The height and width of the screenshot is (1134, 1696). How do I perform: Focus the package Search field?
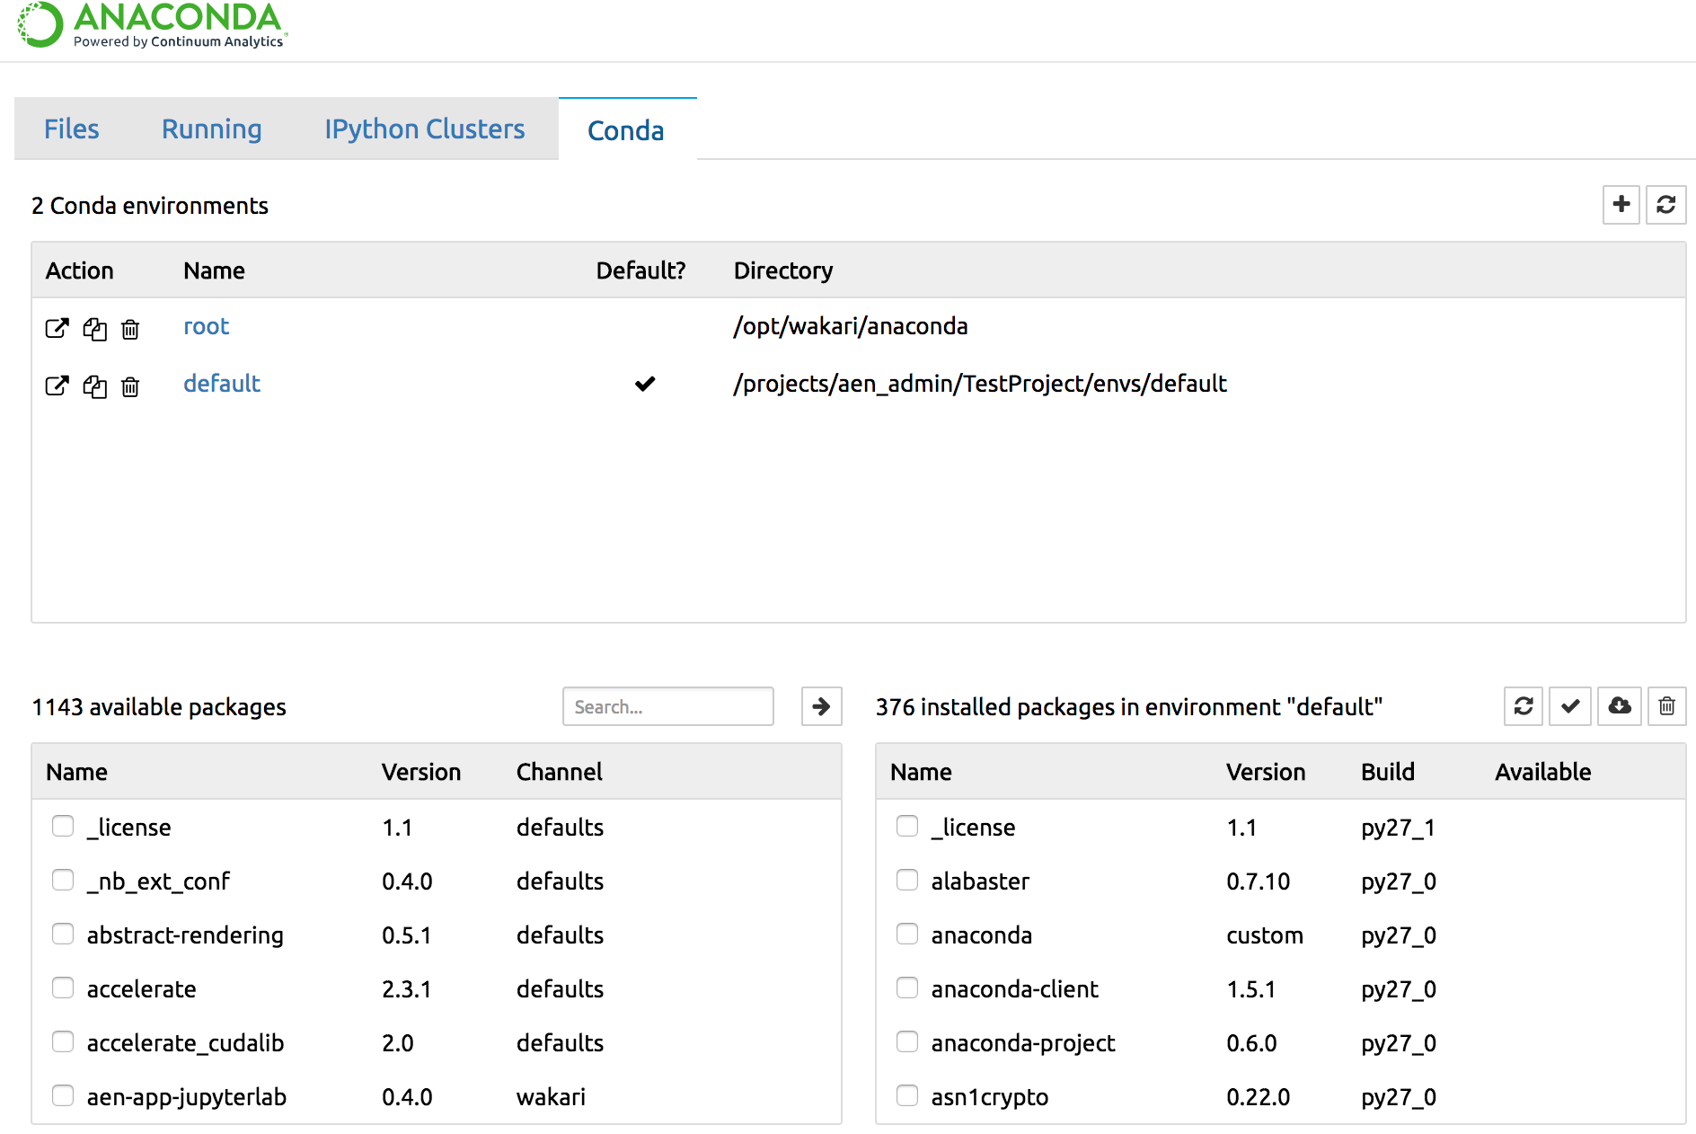point(668,706)
